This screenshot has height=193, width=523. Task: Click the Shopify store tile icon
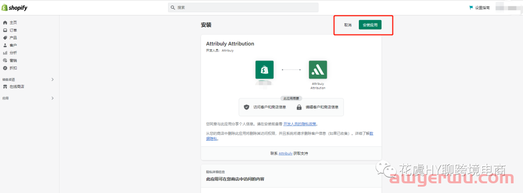point(264,69)
